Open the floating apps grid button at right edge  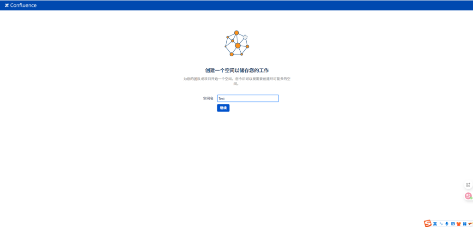point(468,185)
